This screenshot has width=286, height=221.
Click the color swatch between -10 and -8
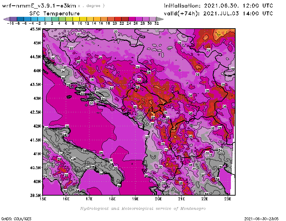(x=14, y=19)
